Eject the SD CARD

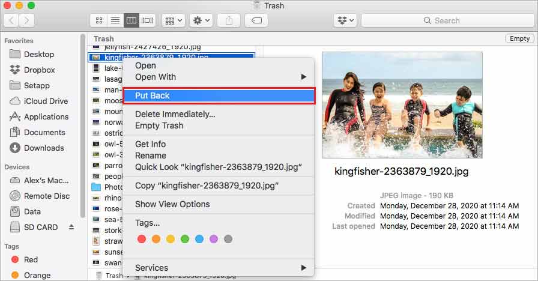(x=71, y=227)
